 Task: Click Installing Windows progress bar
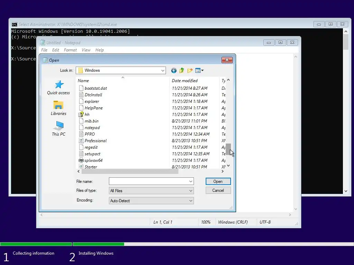213,244
